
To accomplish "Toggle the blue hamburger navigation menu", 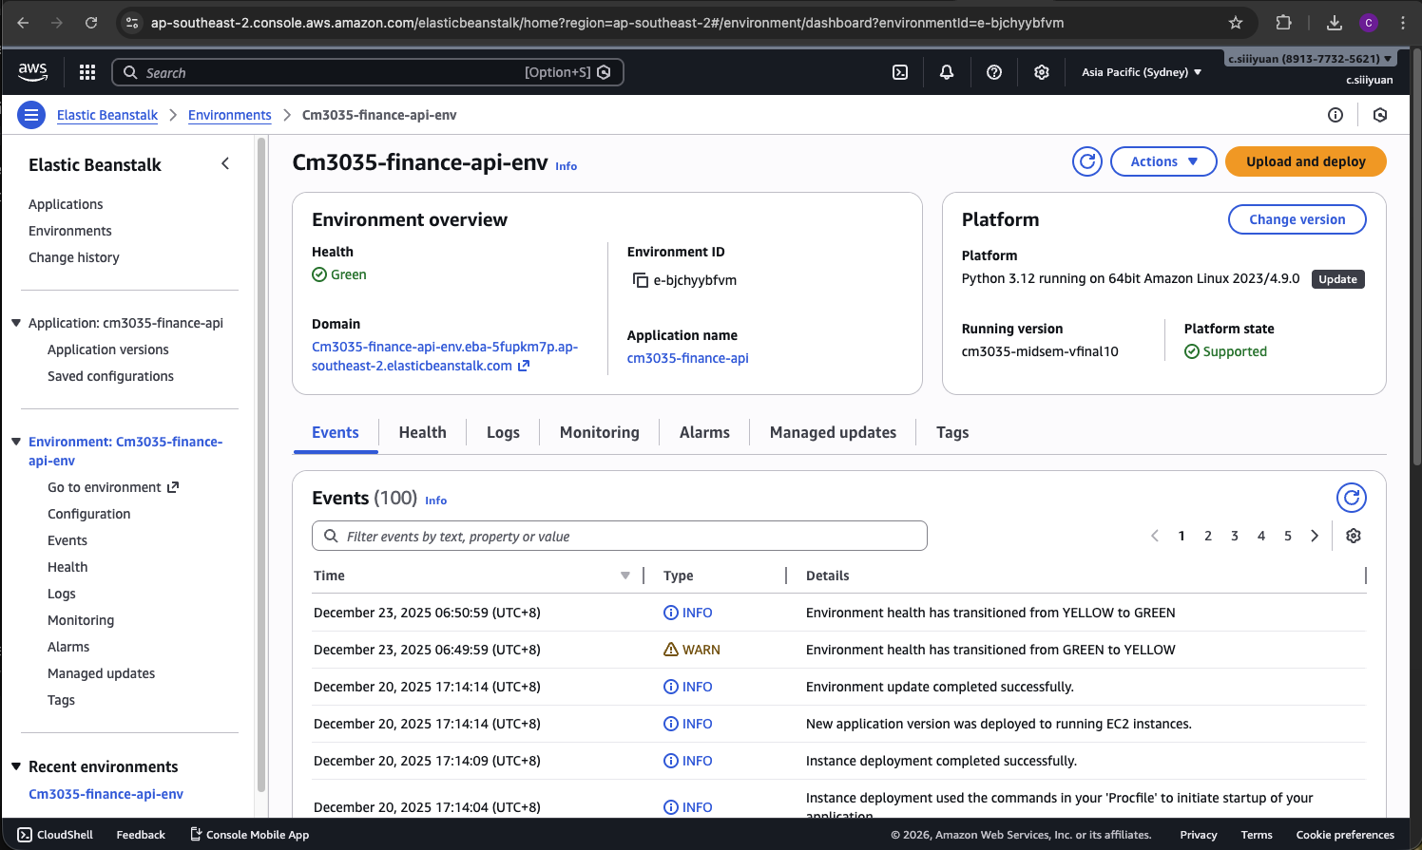I will pos(31,115).
